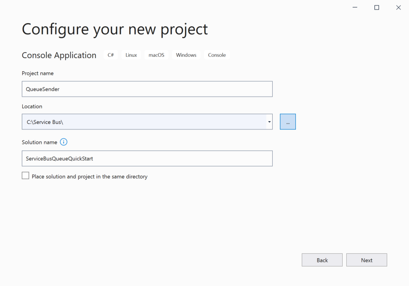Select the Console project type tag
Image resolution: width=409 pixels, height=286 pixels.
217,54
